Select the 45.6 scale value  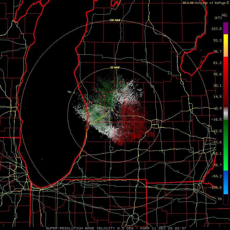click(217, 74)
